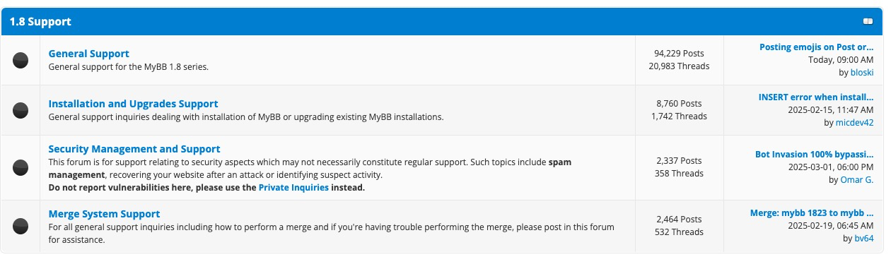The image size is (891, 264).
Task: View Omar G.'s user profile
Action: [x=858, y=180]
